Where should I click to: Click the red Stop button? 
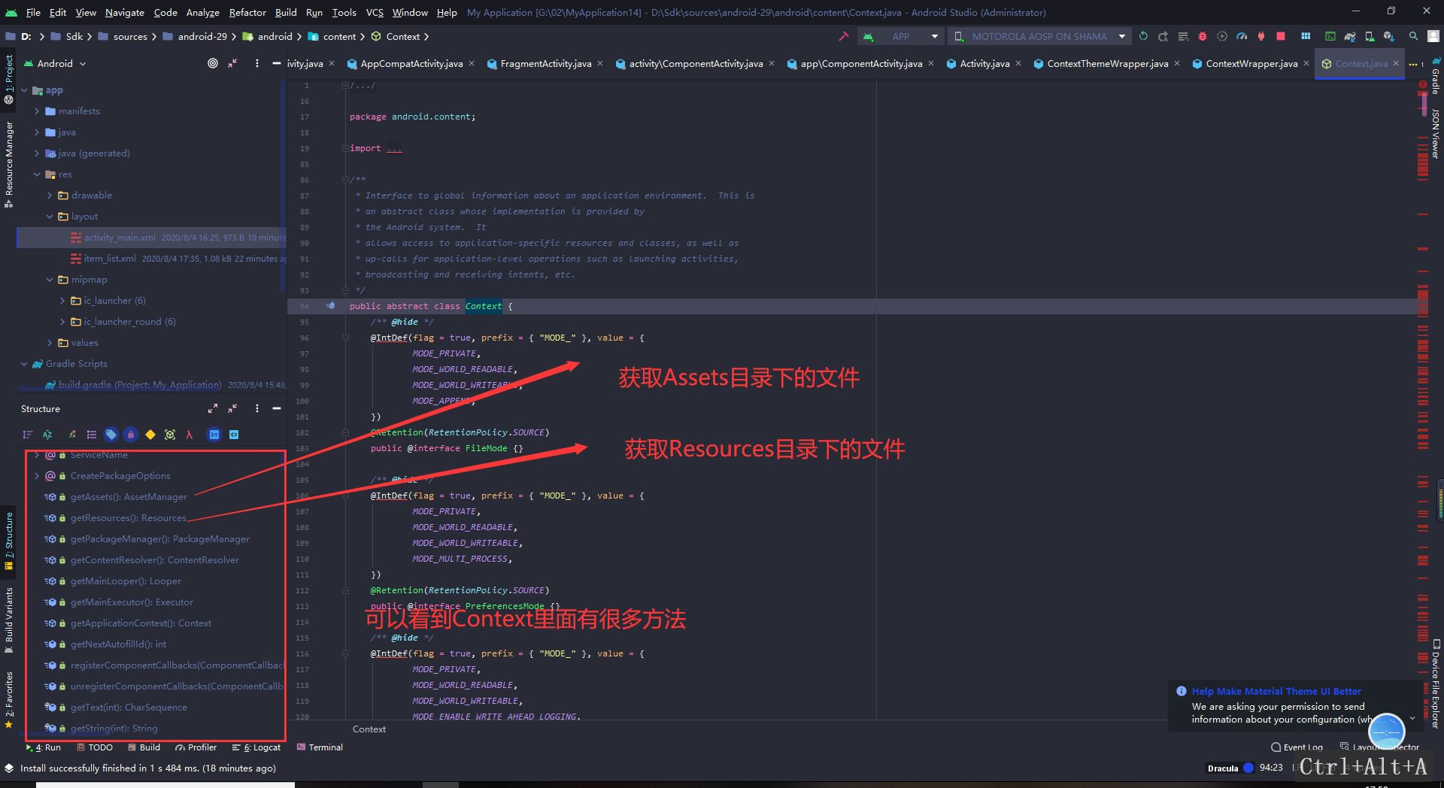coord(1281,36)
